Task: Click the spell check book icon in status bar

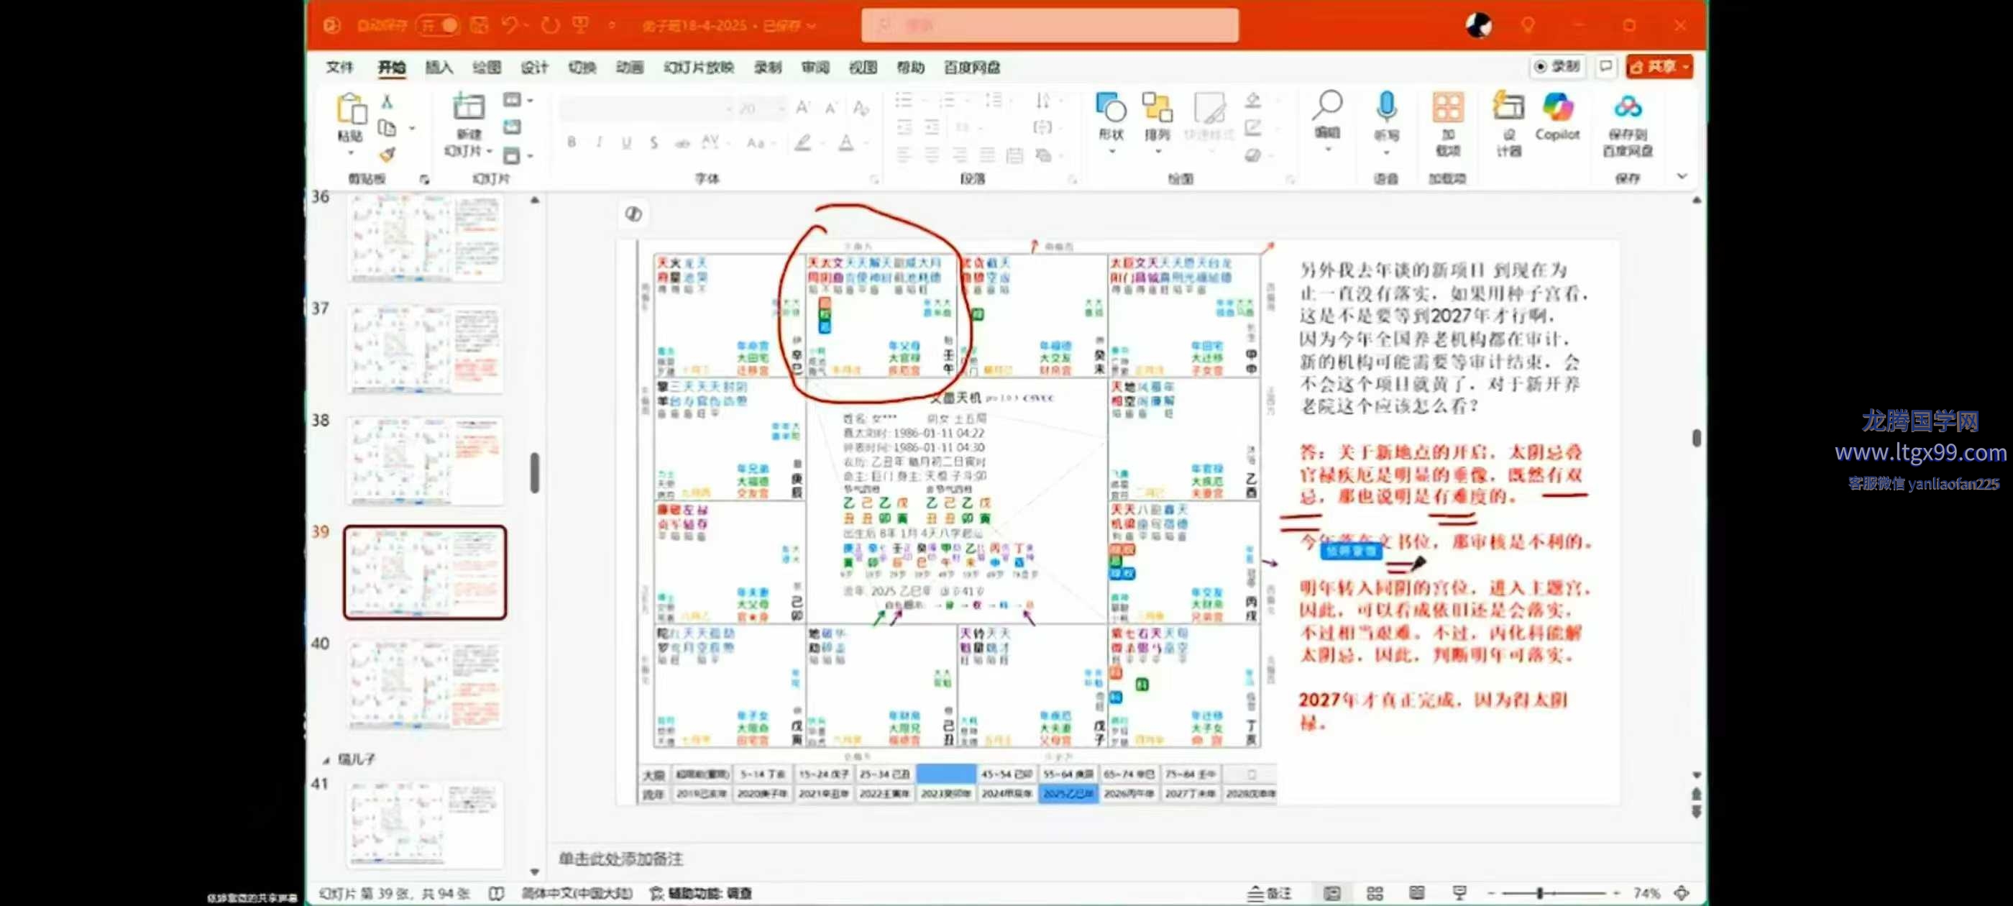Action: pyautogui.click(x=496, y=893)
